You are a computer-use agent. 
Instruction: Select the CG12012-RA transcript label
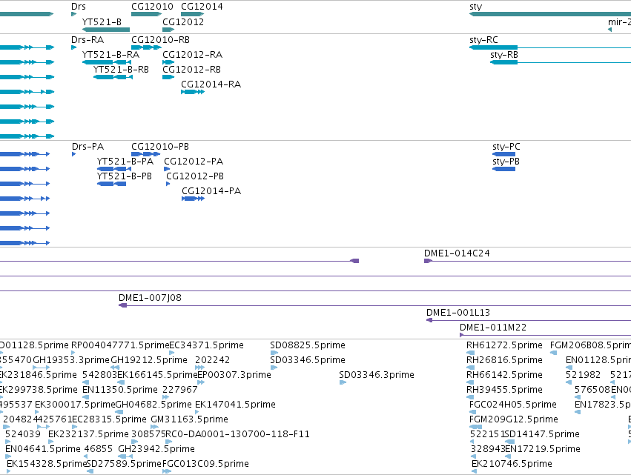click(x=192, y=55)
